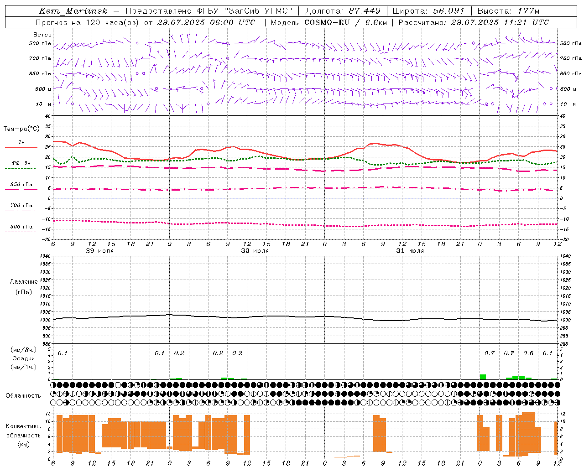The height and width of the screenshot is (467, 584).
Task: Click the Прогноз на 120 часа(ов) text
Action: coord(88,22)
